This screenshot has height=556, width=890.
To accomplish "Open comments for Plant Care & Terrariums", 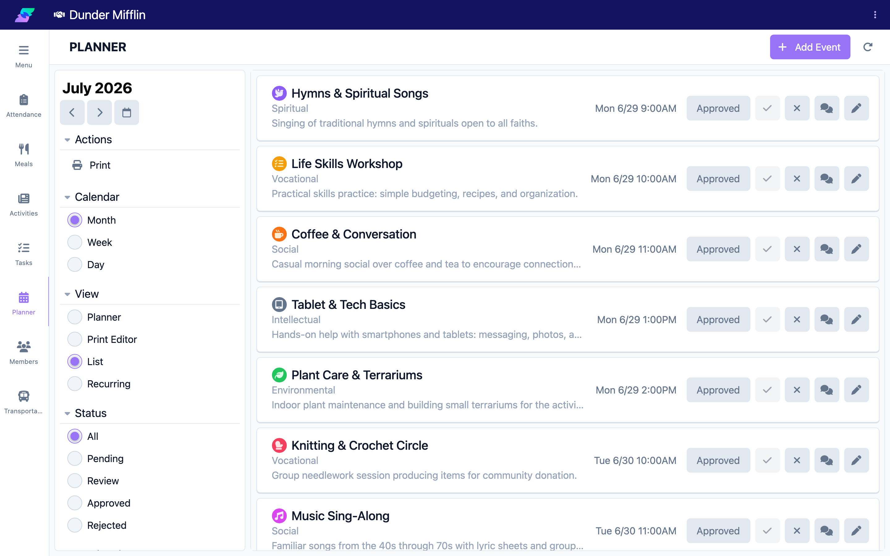I will click(x=826, y=390).
